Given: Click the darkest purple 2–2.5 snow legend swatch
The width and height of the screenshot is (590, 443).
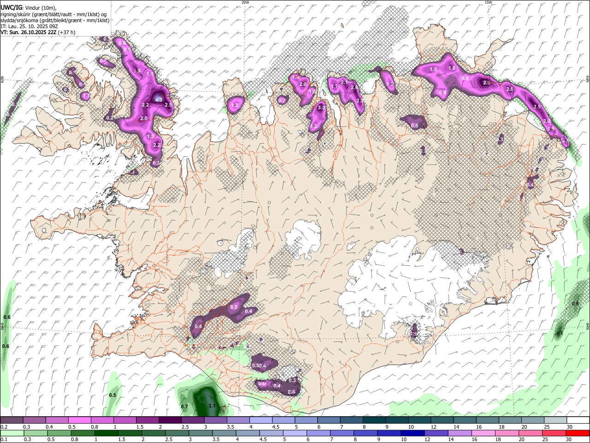Looking at the screenshot, I should click(x=170, y=420).
